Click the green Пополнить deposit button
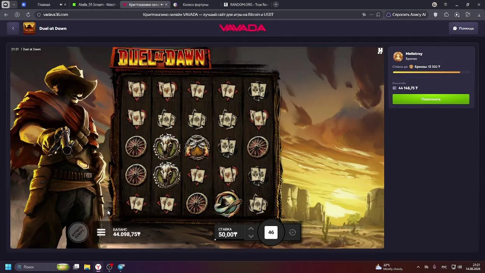This screenshot has height=273, width=485. coord(431,99)
